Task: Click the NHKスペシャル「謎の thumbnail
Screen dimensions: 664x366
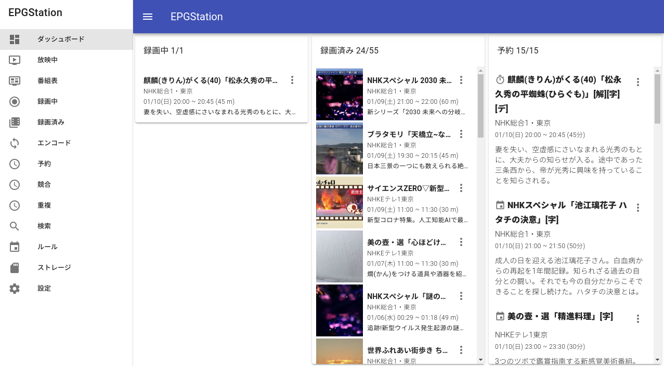Action: [340, 310]
